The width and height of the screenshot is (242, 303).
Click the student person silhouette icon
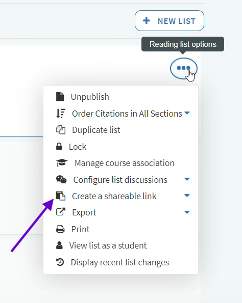tap(59, 245)
